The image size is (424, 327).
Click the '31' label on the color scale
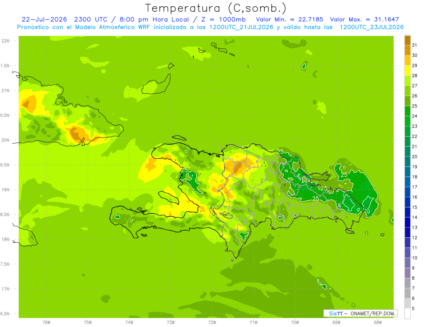coord(414,45)
